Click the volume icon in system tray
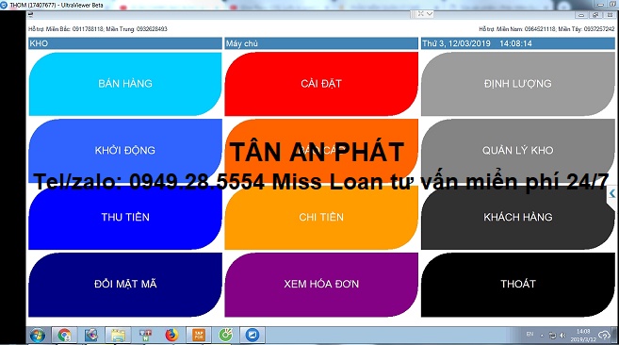Screen dimensions: 619x345 562,336
